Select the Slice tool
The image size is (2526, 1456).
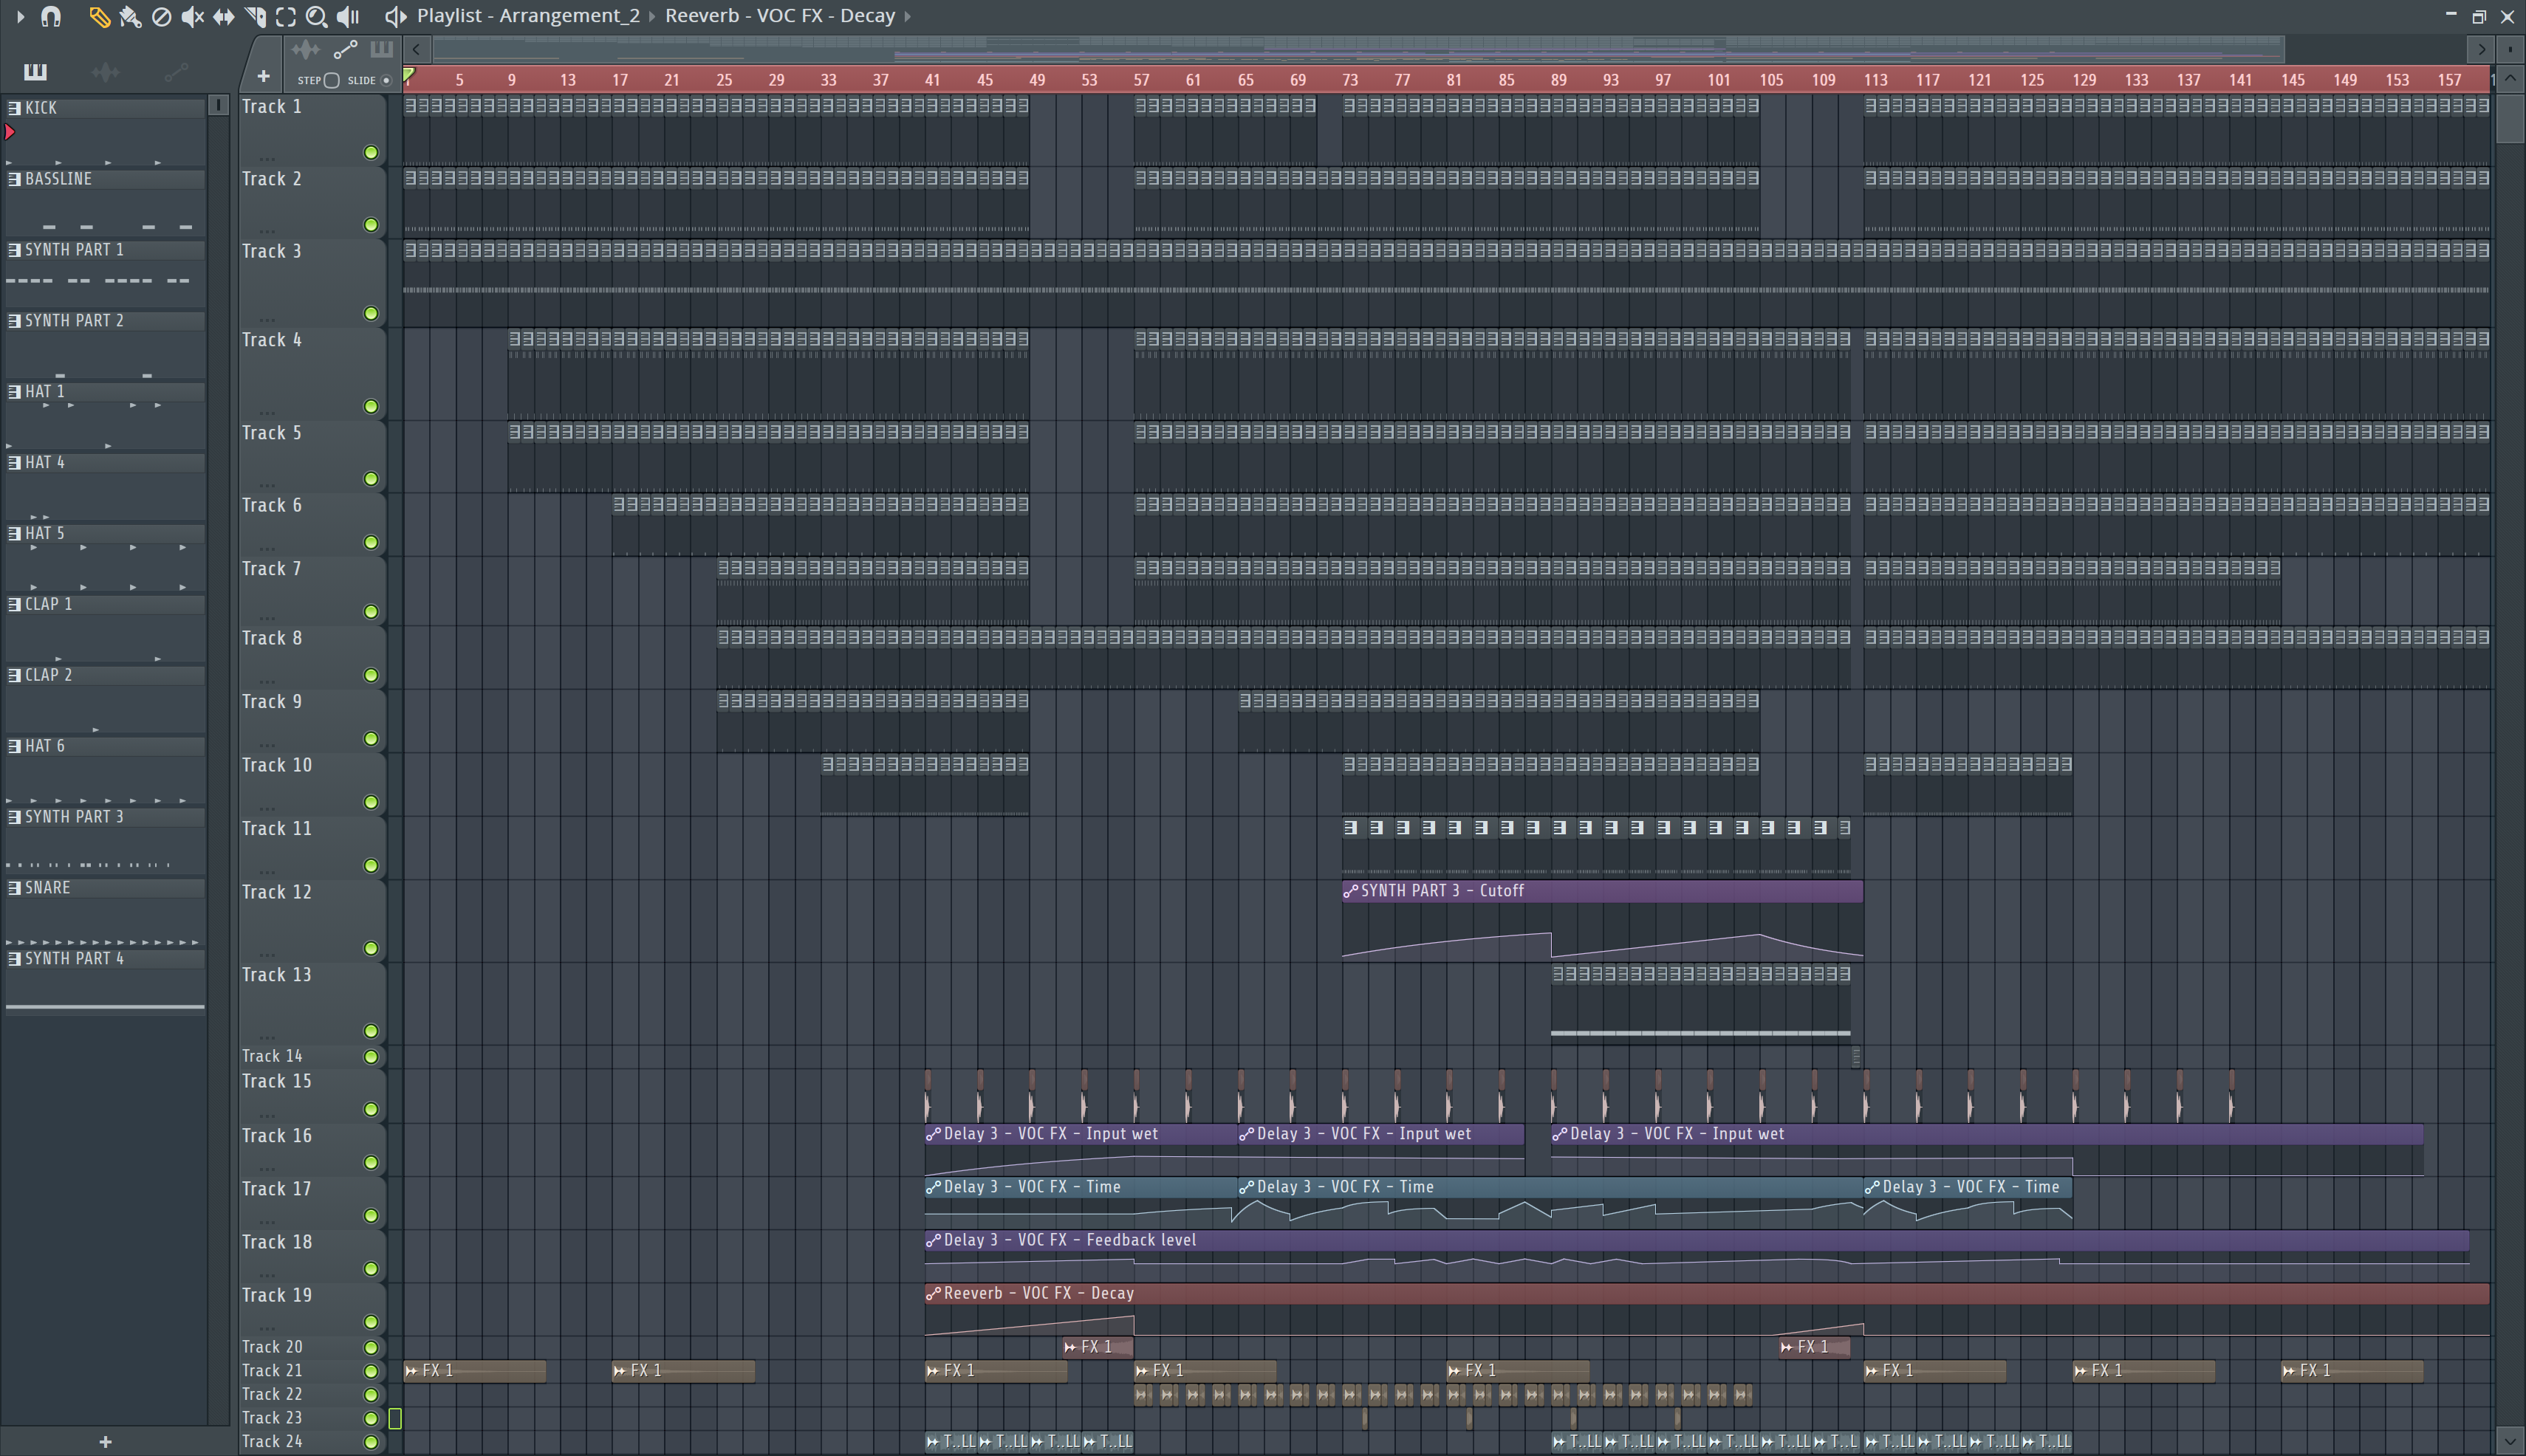point(254,16)
